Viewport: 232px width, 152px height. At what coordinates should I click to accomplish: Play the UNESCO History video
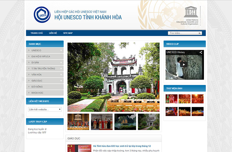coord(184,64)
